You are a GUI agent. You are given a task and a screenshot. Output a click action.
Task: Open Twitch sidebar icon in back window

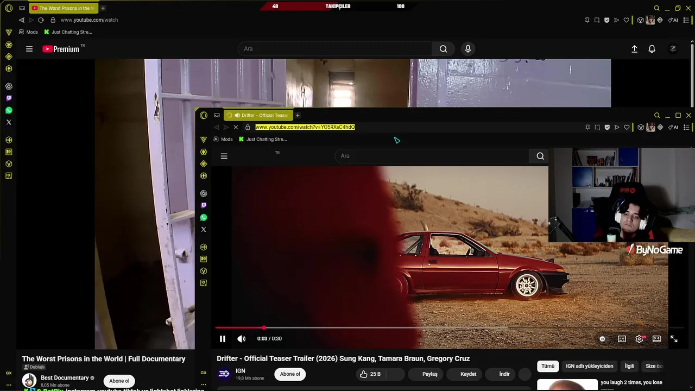(x=9, y=98)
